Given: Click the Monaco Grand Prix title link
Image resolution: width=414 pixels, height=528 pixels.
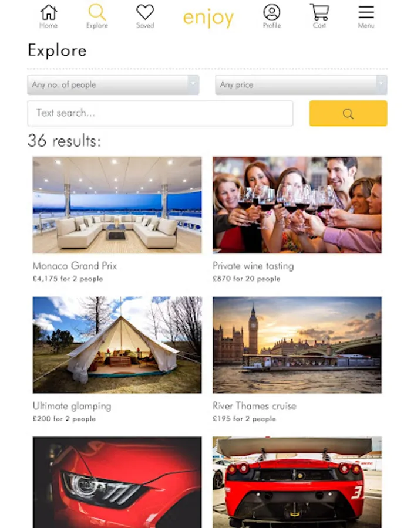Looking at the screenshot, I should click(75, 266).
